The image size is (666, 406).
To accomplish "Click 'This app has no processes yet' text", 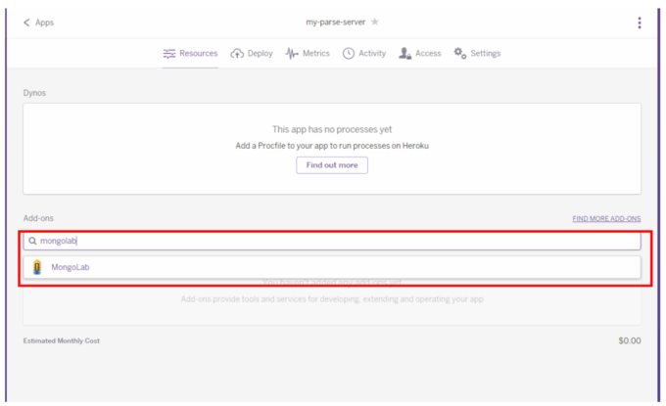I will point(332,129).
